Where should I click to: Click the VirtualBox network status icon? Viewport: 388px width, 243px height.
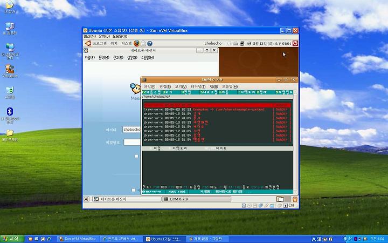point(261,206)
